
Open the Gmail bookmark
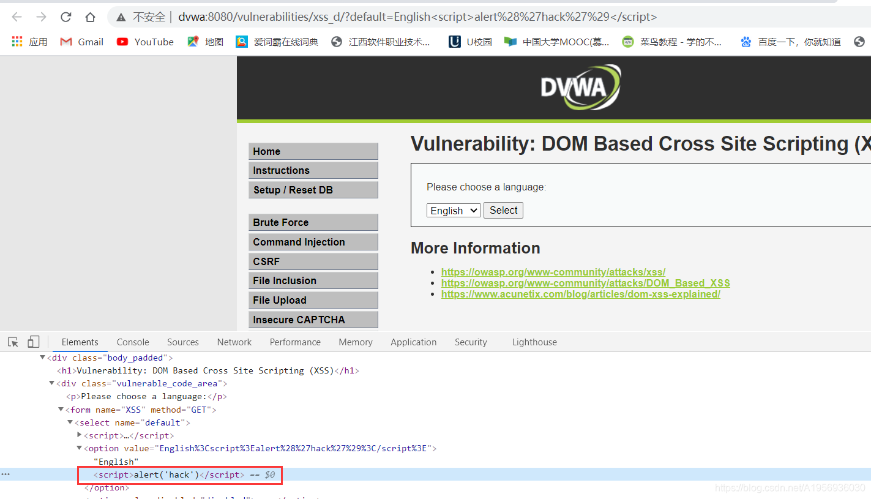(81, 42)
